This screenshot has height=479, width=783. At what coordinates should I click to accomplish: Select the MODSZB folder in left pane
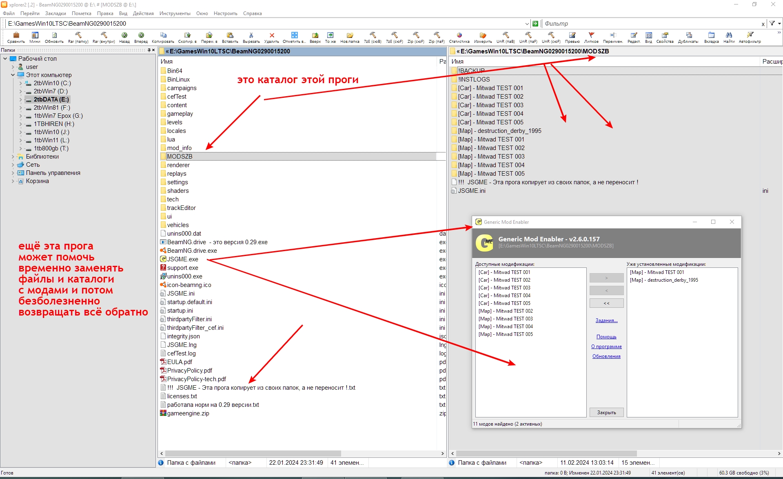point(180,157)
